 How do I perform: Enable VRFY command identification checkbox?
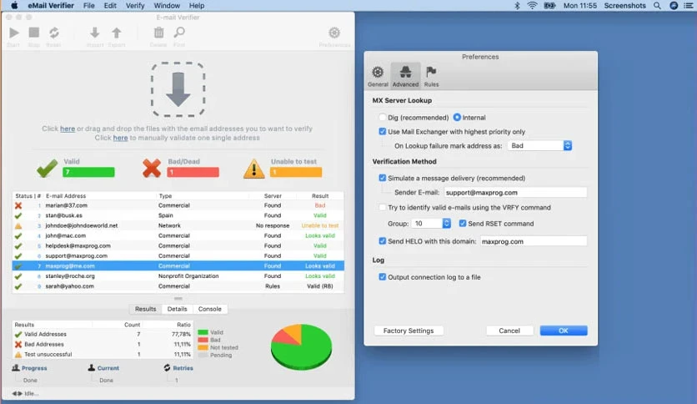click(383, 207)
